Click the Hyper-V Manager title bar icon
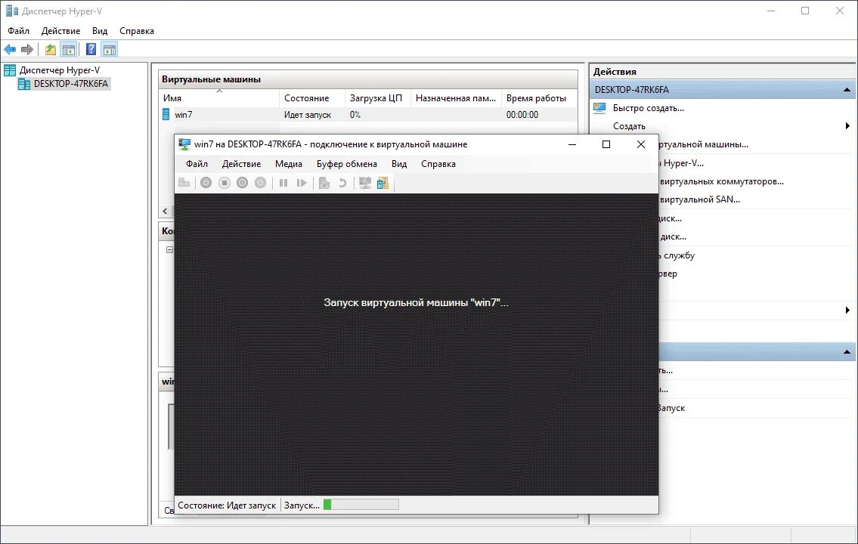The height and width of the screenshot is (544, 858). pyautogui.click(x=12, y=11)
